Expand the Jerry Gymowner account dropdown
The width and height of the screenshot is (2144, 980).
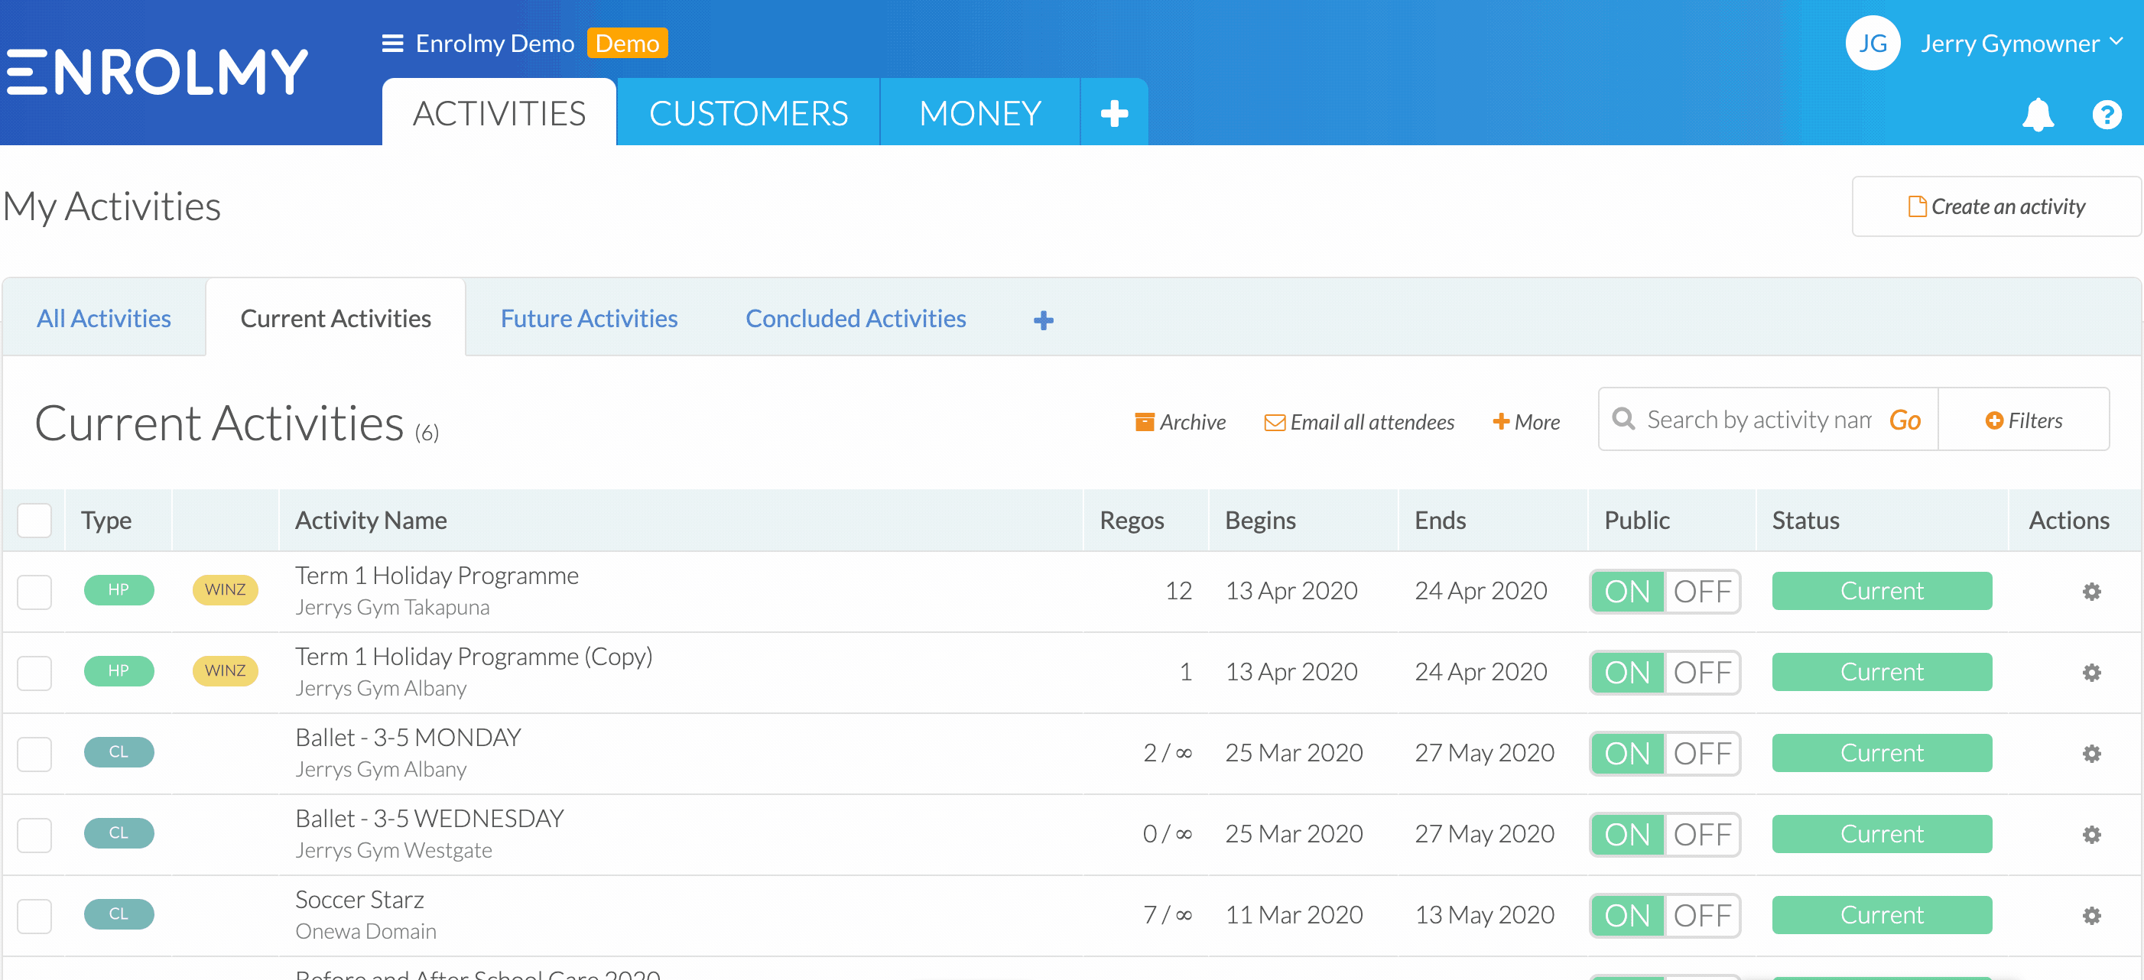point(2021,44)
